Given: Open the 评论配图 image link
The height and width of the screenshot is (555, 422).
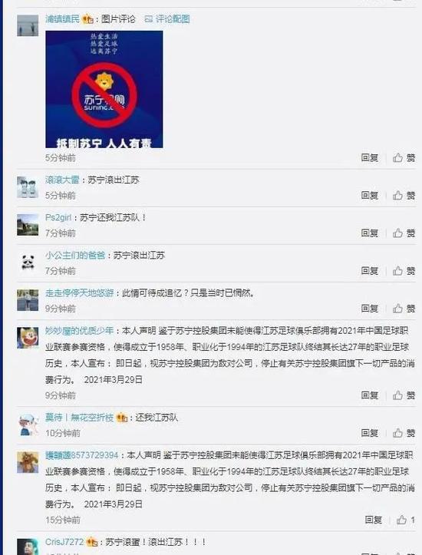Looking at the screenshot, I should [167, 18].
